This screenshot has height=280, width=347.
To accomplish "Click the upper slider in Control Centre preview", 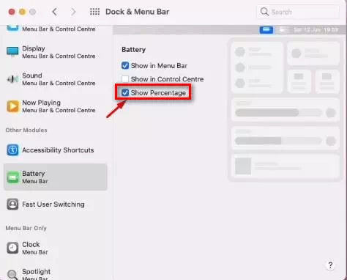I will pos(278,112).
